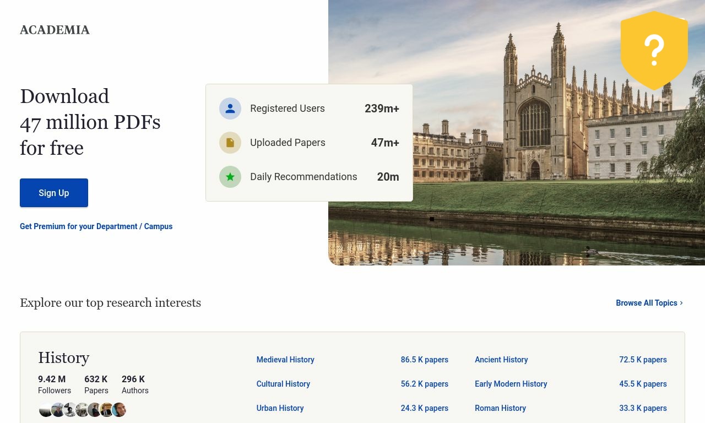Click the 632 K Papers stat
The width and height of the screenshot is (705, 423).
pos(96,384)
